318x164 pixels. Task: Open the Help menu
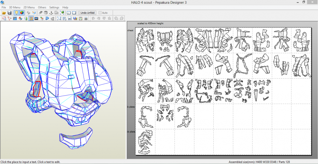pyautogui.click(x=65, y=7)
